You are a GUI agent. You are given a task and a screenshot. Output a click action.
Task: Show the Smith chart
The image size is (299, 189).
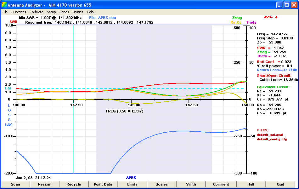pyautogui.click(x=191, y=184)
